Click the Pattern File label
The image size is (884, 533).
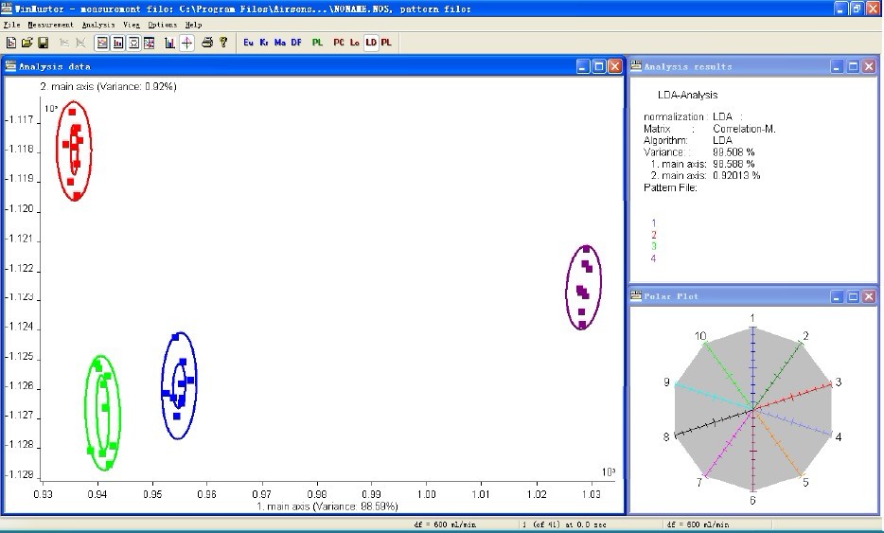click(670, 187)
